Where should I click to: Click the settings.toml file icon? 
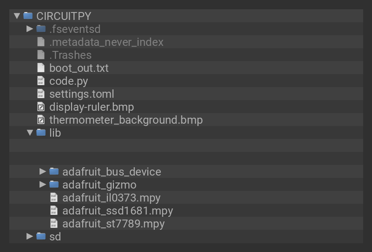click(41, 94)
